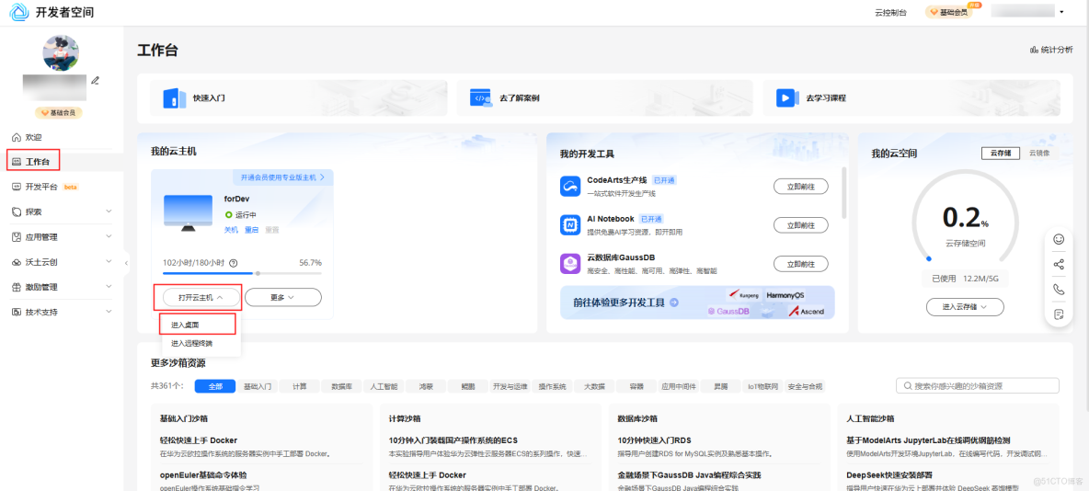The width and height of the screenshot is (1089, 491).
Task: Click the arrow icon after 前往体验更多开发工具
Action: 673,303
